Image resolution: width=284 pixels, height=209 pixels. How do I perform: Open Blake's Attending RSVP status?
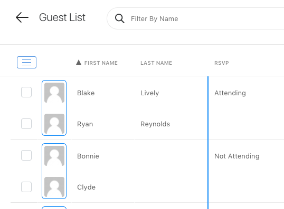(230, 93)
